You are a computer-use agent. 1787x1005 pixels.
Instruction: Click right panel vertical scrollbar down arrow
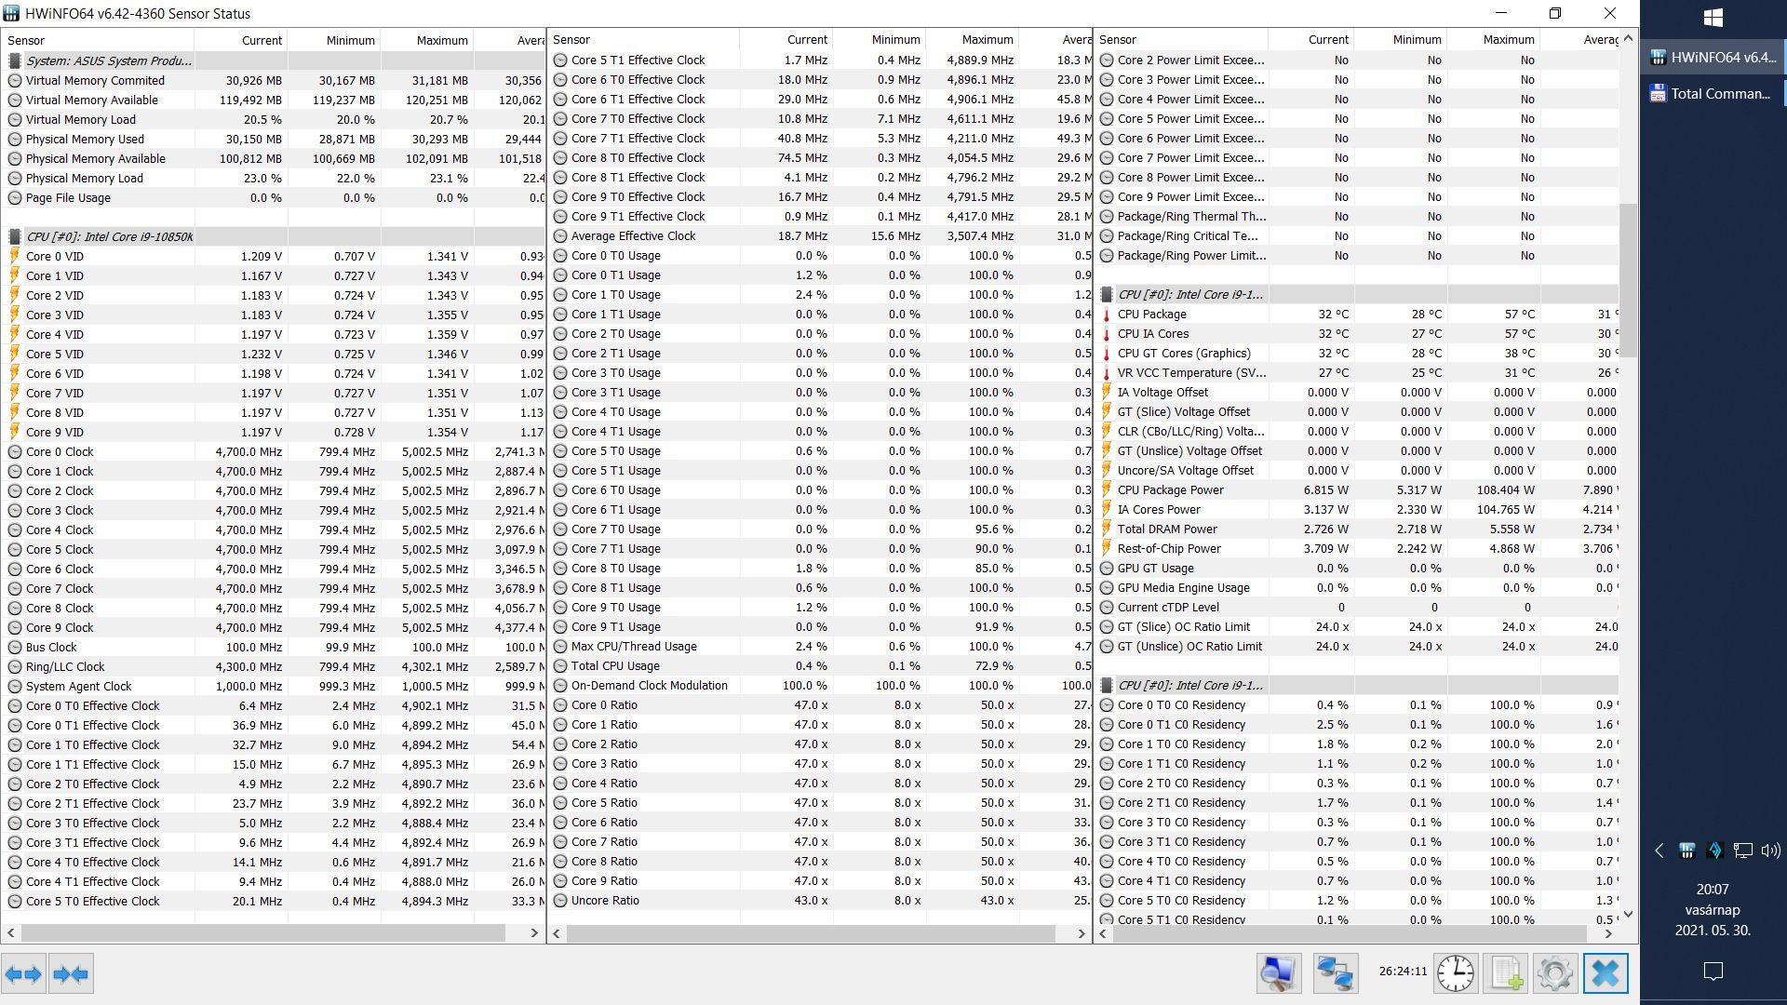1628,914
